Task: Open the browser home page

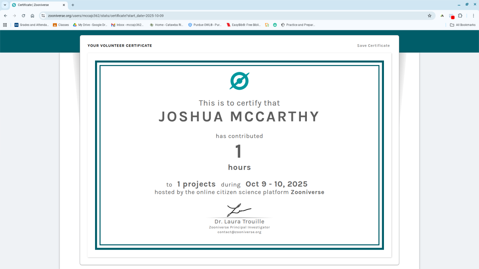Action: coord(33,16)
